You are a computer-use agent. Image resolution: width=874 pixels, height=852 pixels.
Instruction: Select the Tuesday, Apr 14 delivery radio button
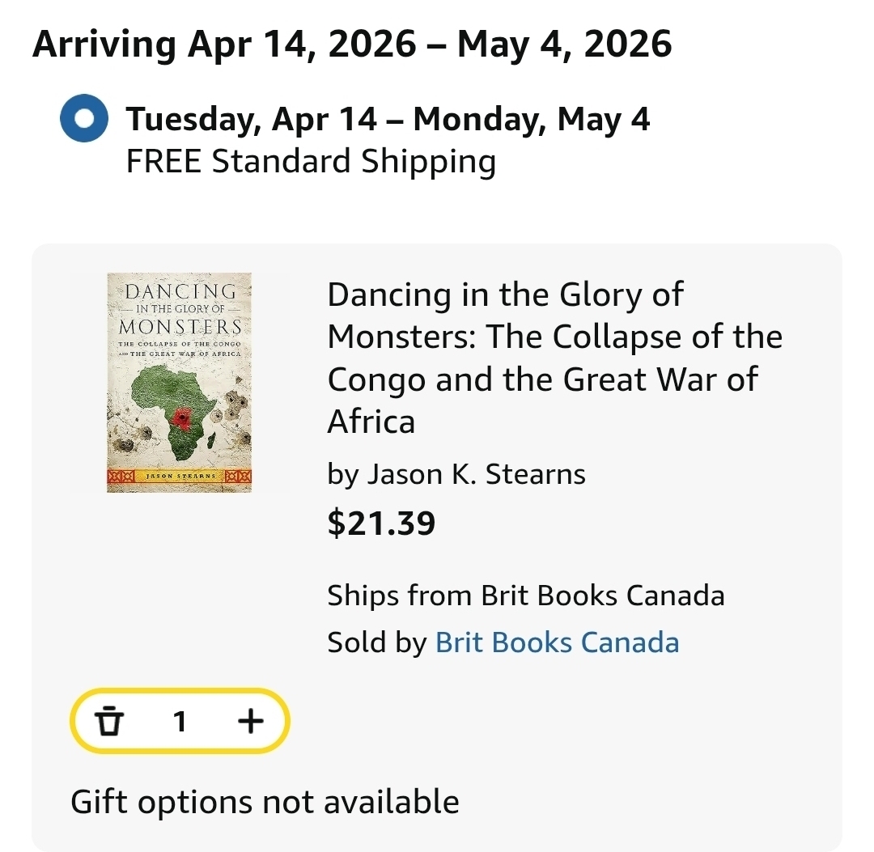(84, 120)
